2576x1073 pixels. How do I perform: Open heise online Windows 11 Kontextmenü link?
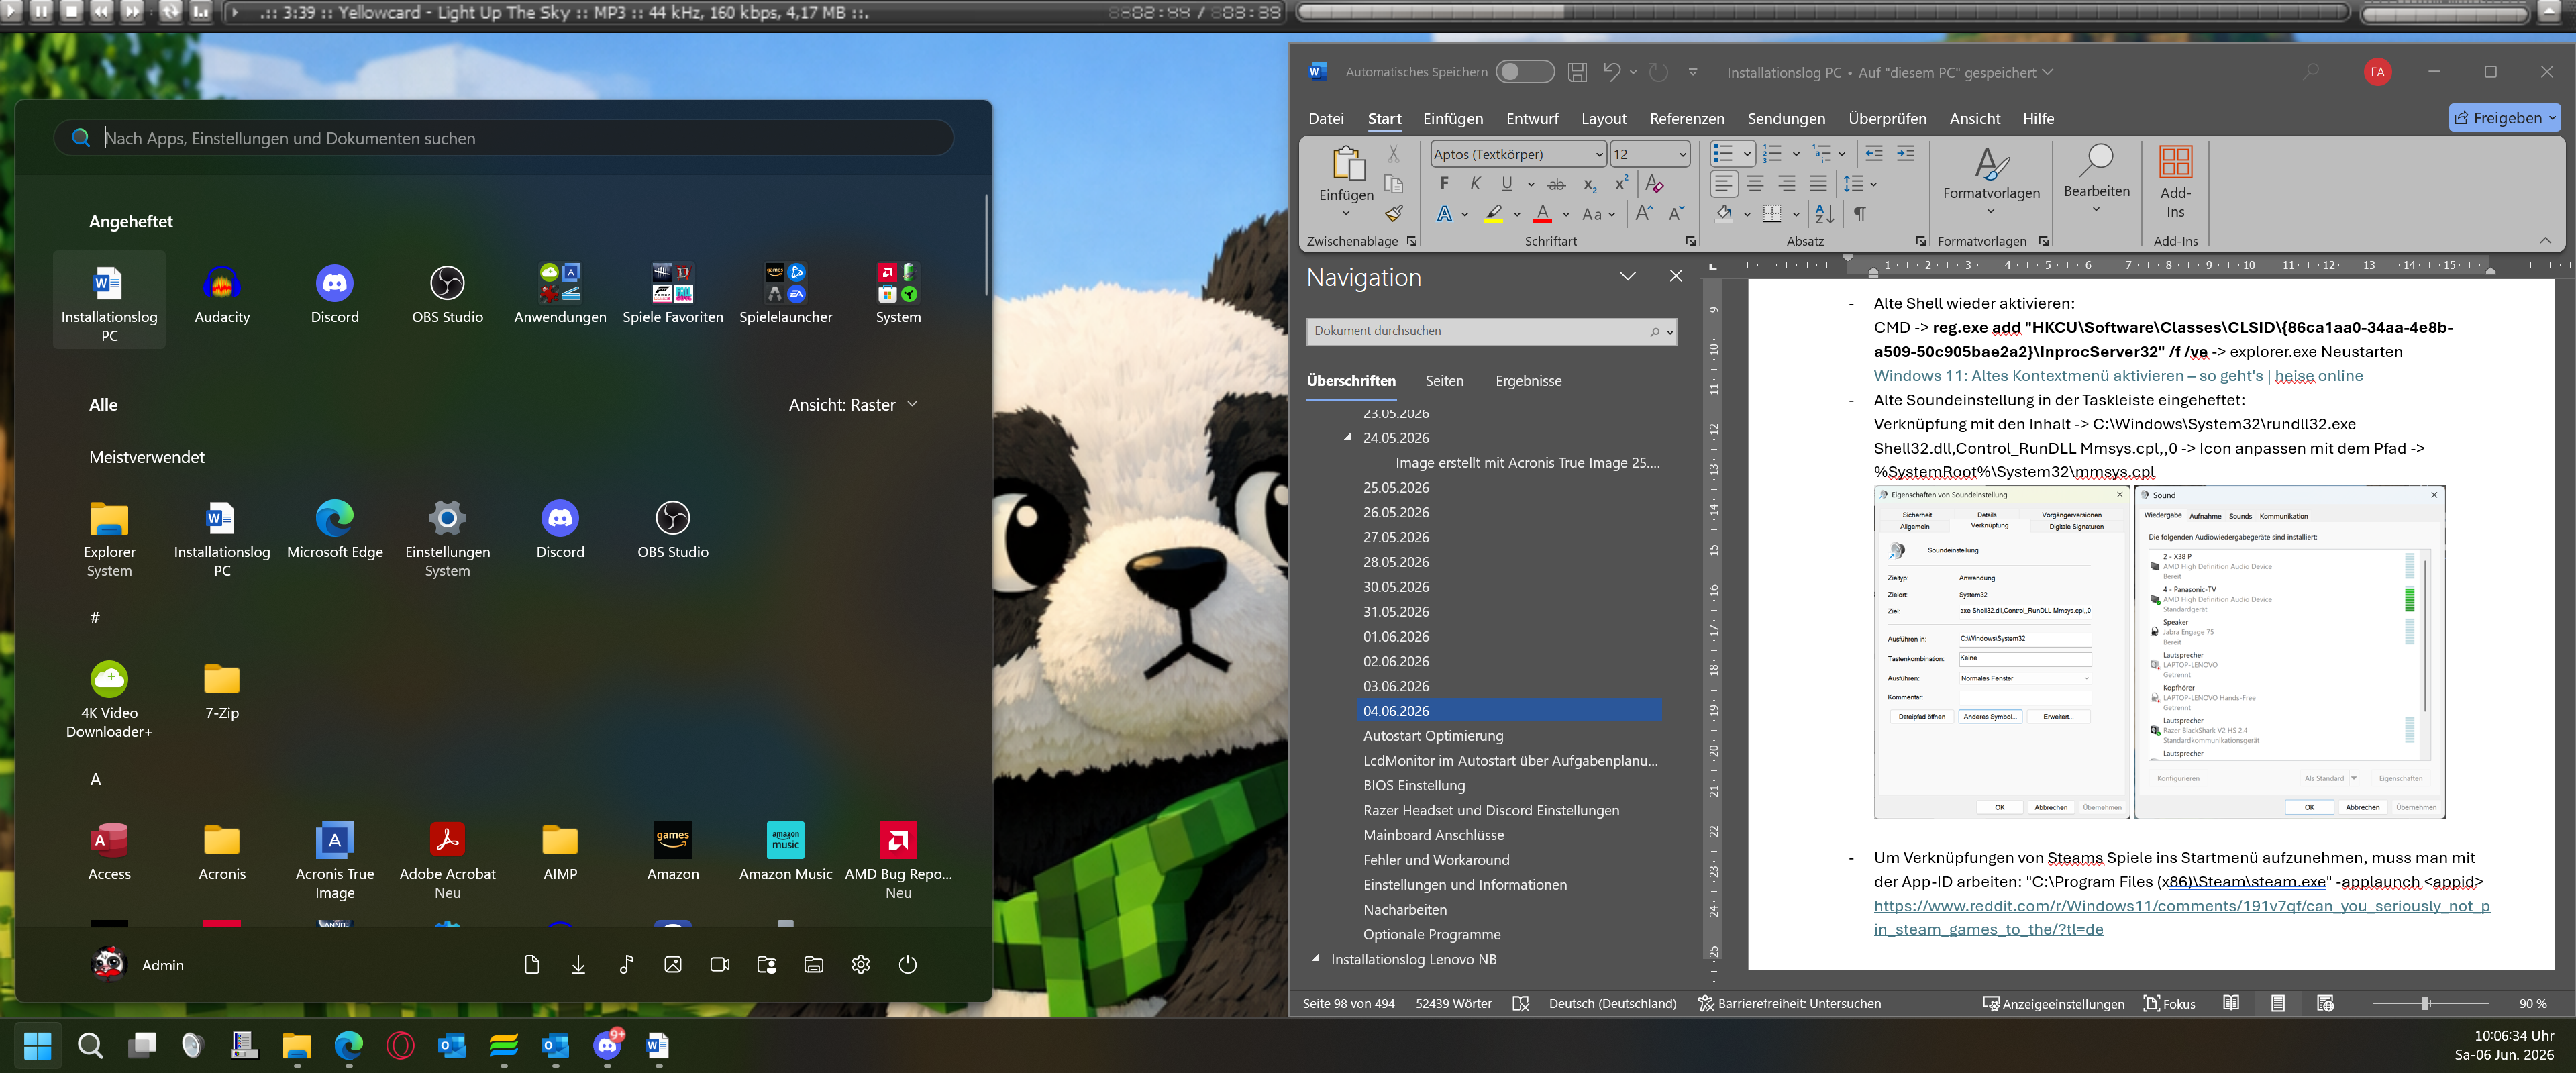2118,376
